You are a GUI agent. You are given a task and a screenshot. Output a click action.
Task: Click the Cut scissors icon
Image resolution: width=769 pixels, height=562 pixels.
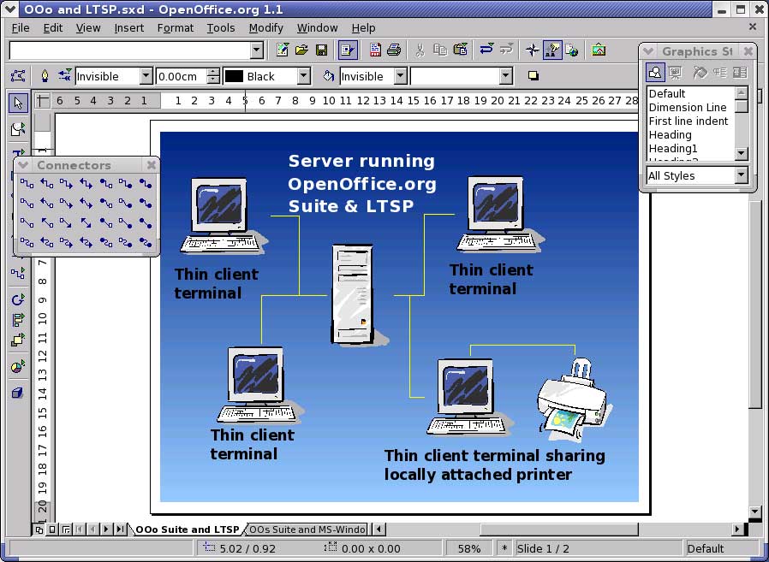coord(420,50)
